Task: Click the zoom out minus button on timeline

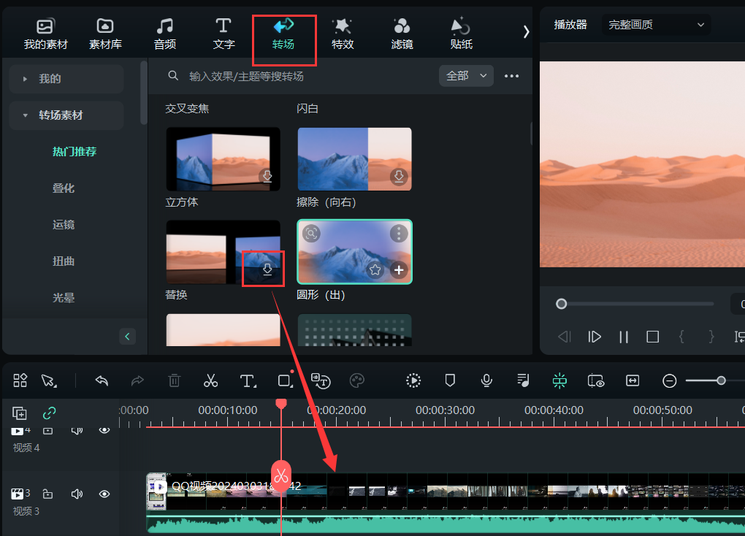Action: pyautogui.click(x=669, y=380)
